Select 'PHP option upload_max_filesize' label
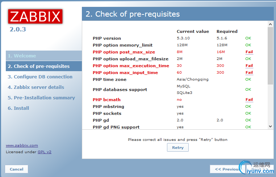This screenshot has height=177, width=276. pyautogui.click(x=131, y=59)
